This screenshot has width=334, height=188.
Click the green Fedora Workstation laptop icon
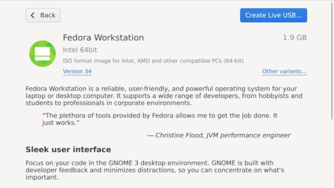[42, 54]
